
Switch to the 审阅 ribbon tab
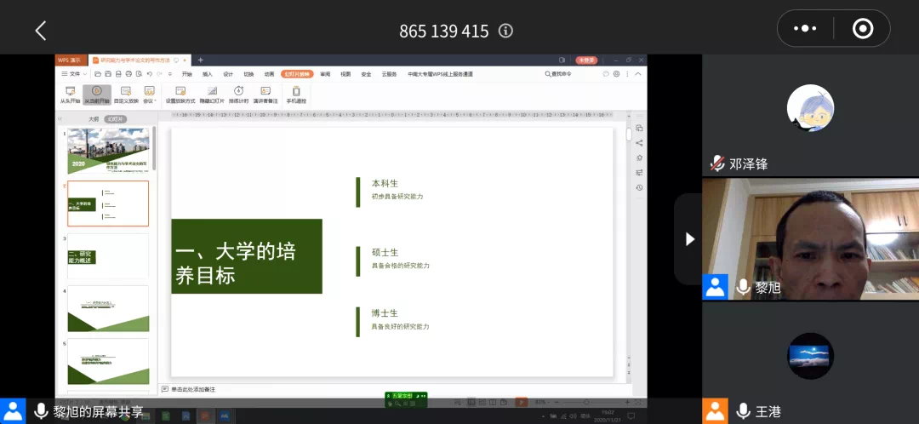(x=325, y=74)
